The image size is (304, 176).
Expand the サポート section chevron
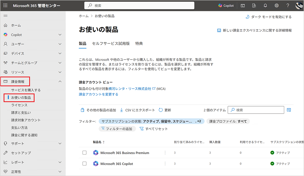[x=60, y=144]
